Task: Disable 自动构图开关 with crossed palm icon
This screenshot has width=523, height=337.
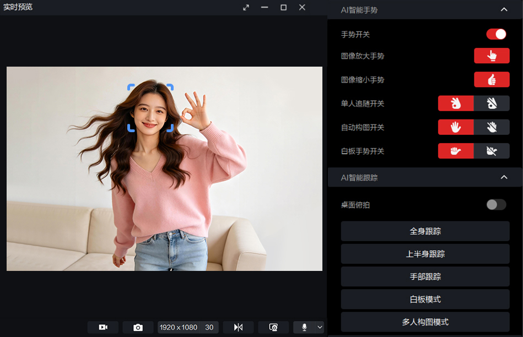Action: [x=492, y=127]
